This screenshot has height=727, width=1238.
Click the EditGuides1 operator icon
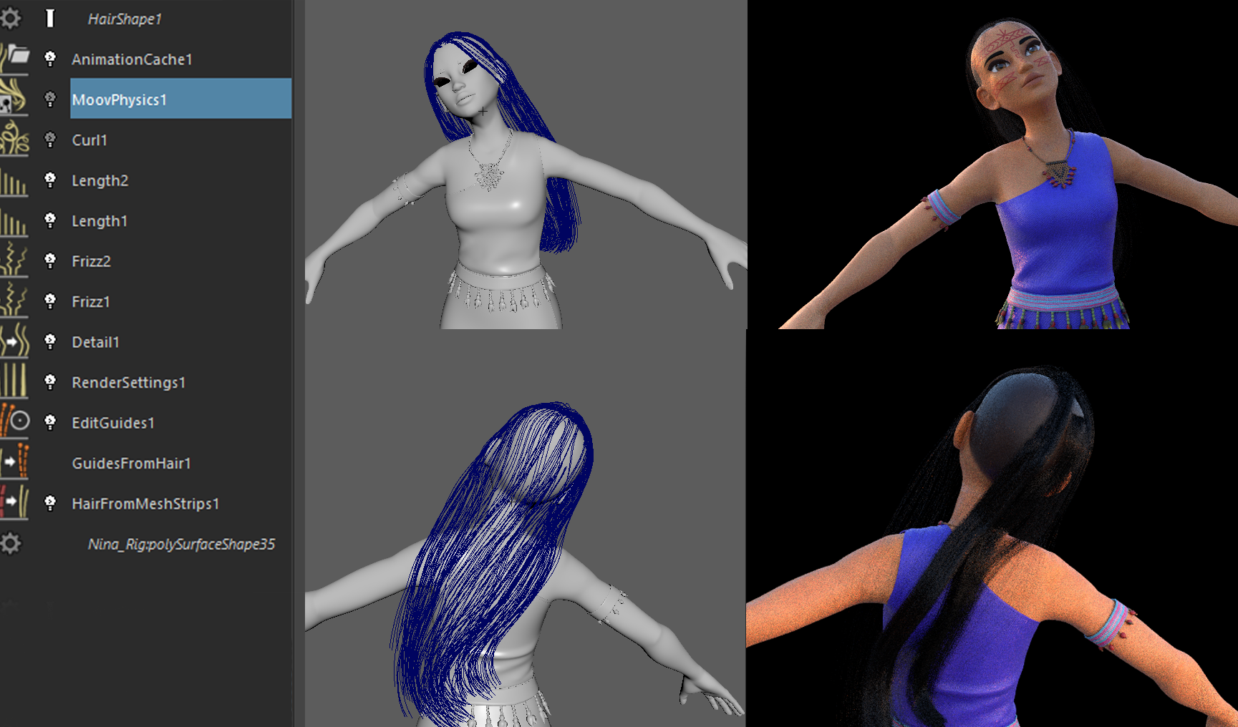pos(14,422)
